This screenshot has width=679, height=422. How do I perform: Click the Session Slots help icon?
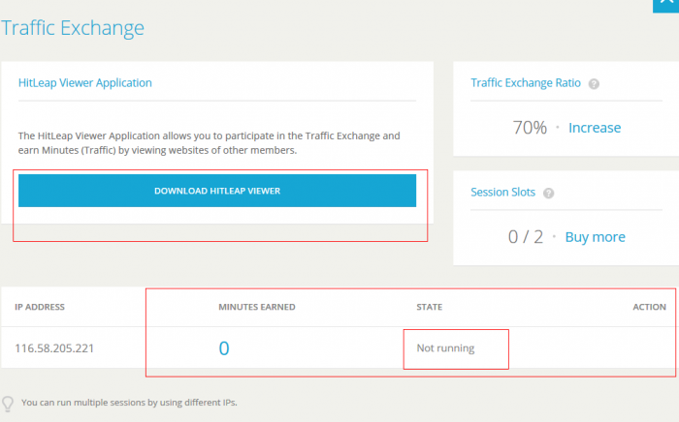click(x=549, y=193)
